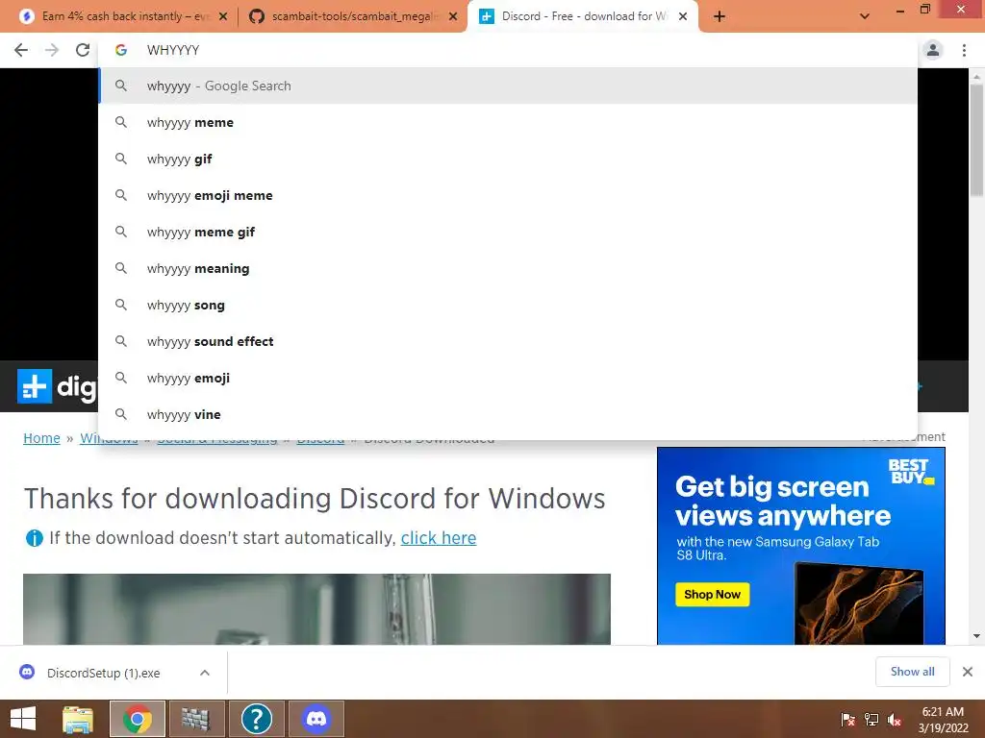The height and width of the screenshot is (738, 985).
Task: Choose 'whyyyy - Google Search' suggestion
Action: pyautogui.click(x=508, y=86)
